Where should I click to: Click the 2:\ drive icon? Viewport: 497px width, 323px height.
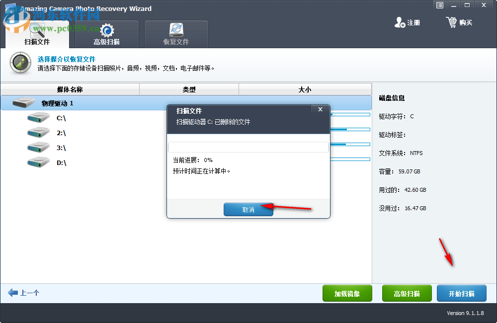38,133
